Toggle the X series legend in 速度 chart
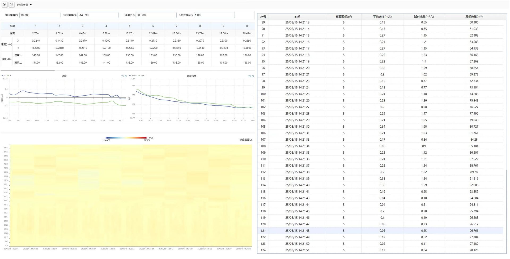 [3, 76]
